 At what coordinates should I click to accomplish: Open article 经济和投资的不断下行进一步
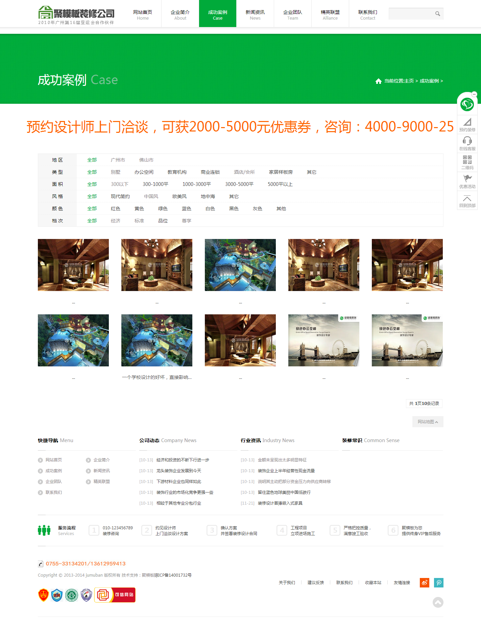pos(183,460)
